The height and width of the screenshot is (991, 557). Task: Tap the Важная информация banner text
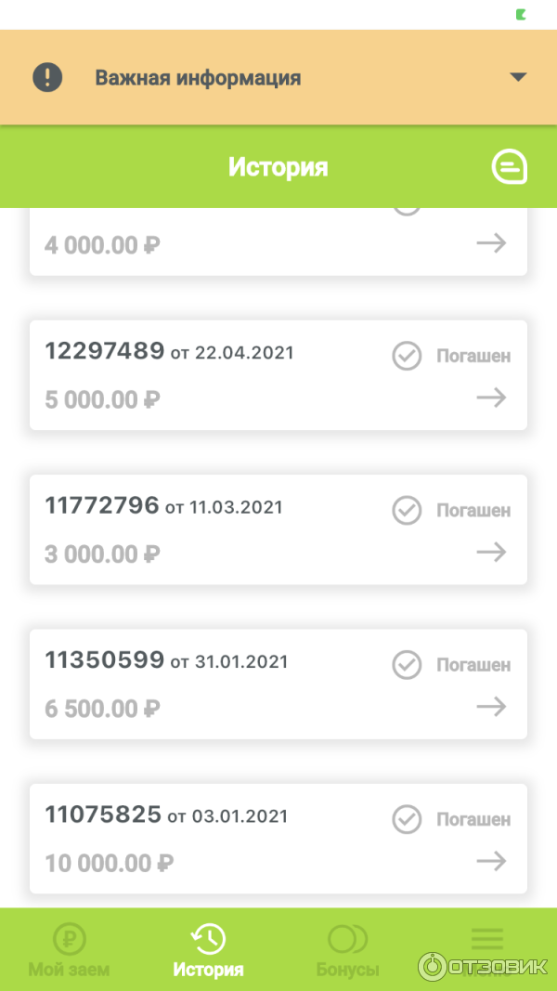coord(198,78)
